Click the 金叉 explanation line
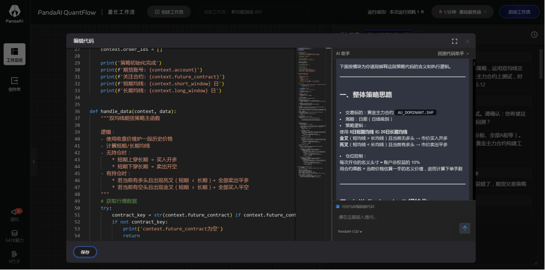This screenshot has width=545, height=270. pos(394,138)
